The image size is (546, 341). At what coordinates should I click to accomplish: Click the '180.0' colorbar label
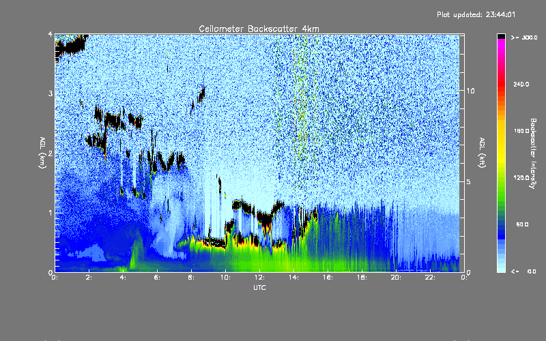(x=521, y=131)
